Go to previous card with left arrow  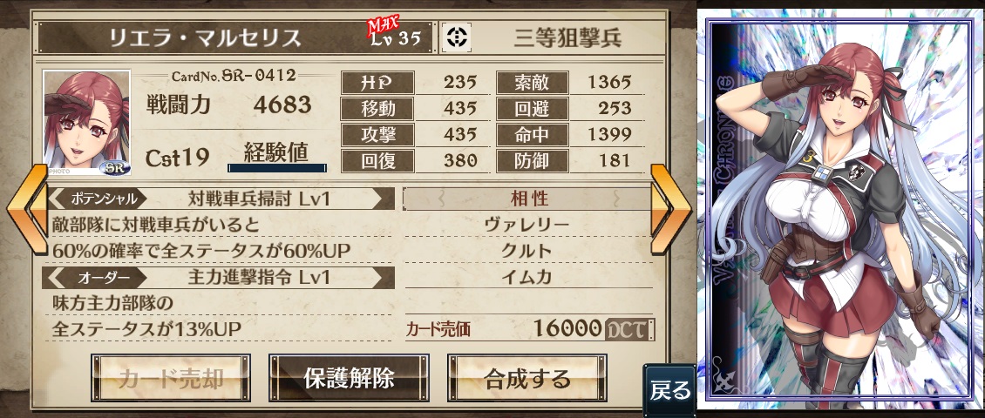(x=28, y=209)
